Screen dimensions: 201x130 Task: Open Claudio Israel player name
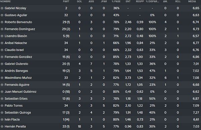coord(14,50)
